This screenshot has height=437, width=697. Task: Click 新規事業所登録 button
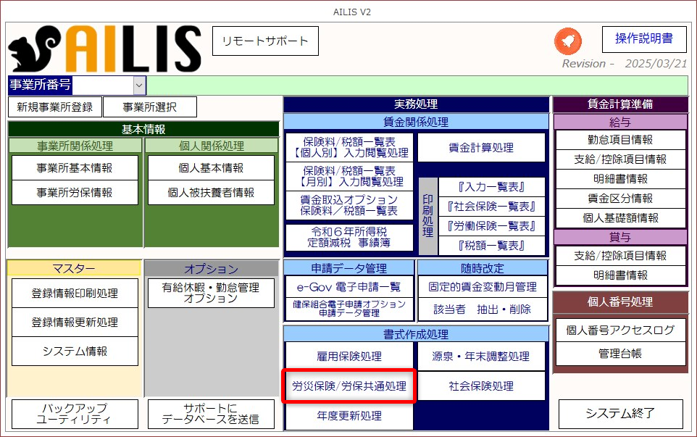(55, 107)
